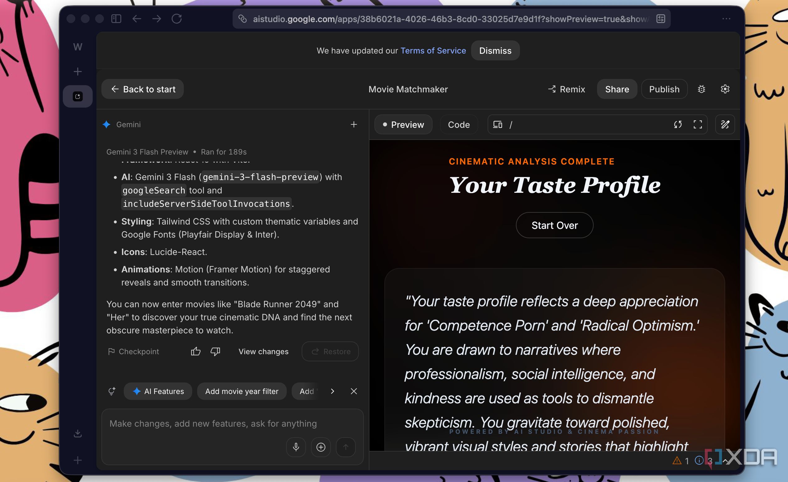Click the bottom plus icon in sidebar
Screen dimensions: 788x482
[x=78, y=460]
